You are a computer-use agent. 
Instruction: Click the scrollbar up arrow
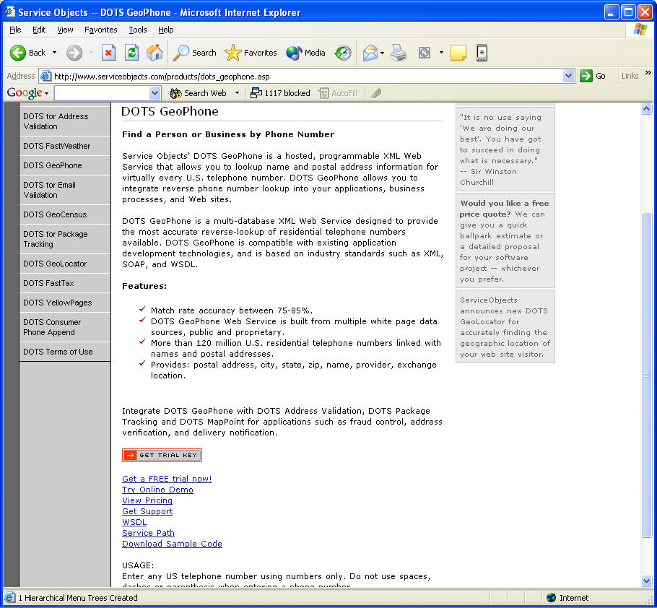click(646, 109)
